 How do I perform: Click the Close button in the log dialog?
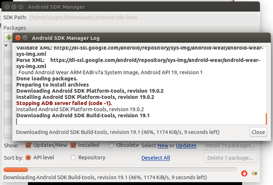pyautogui.click(x=258, y=132)
